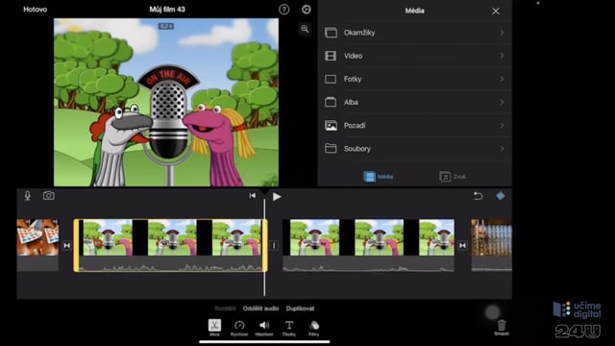Select the first checkered clip thumbnail
Viewport: 615px width, 346px height.
coord(37,245)
